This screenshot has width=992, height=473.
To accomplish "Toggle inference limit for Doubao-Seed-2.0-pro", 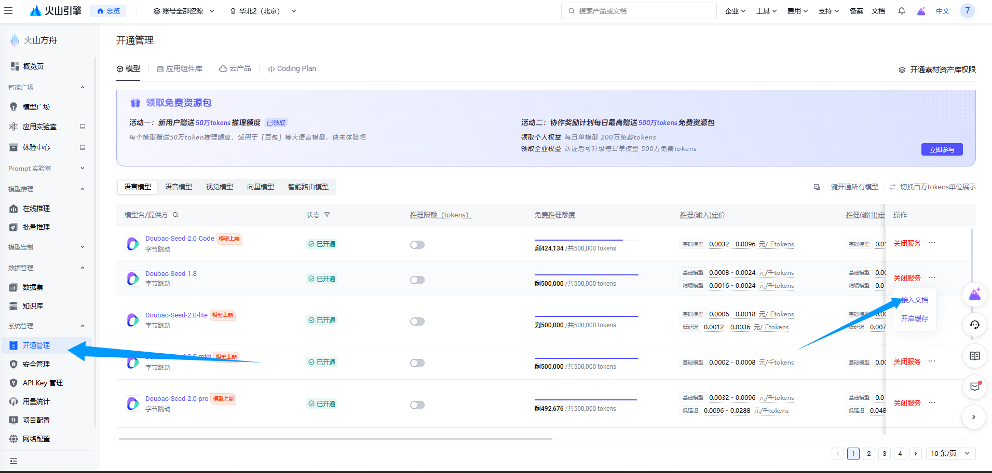I will (x=417, y=405).
